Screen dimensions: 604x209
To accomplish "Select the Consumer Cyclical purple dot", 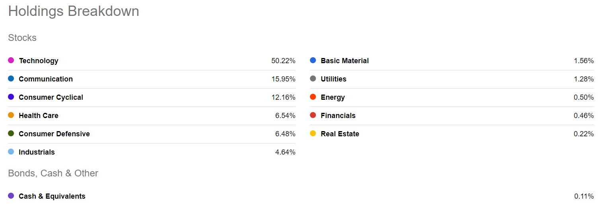I will [11, 97].
